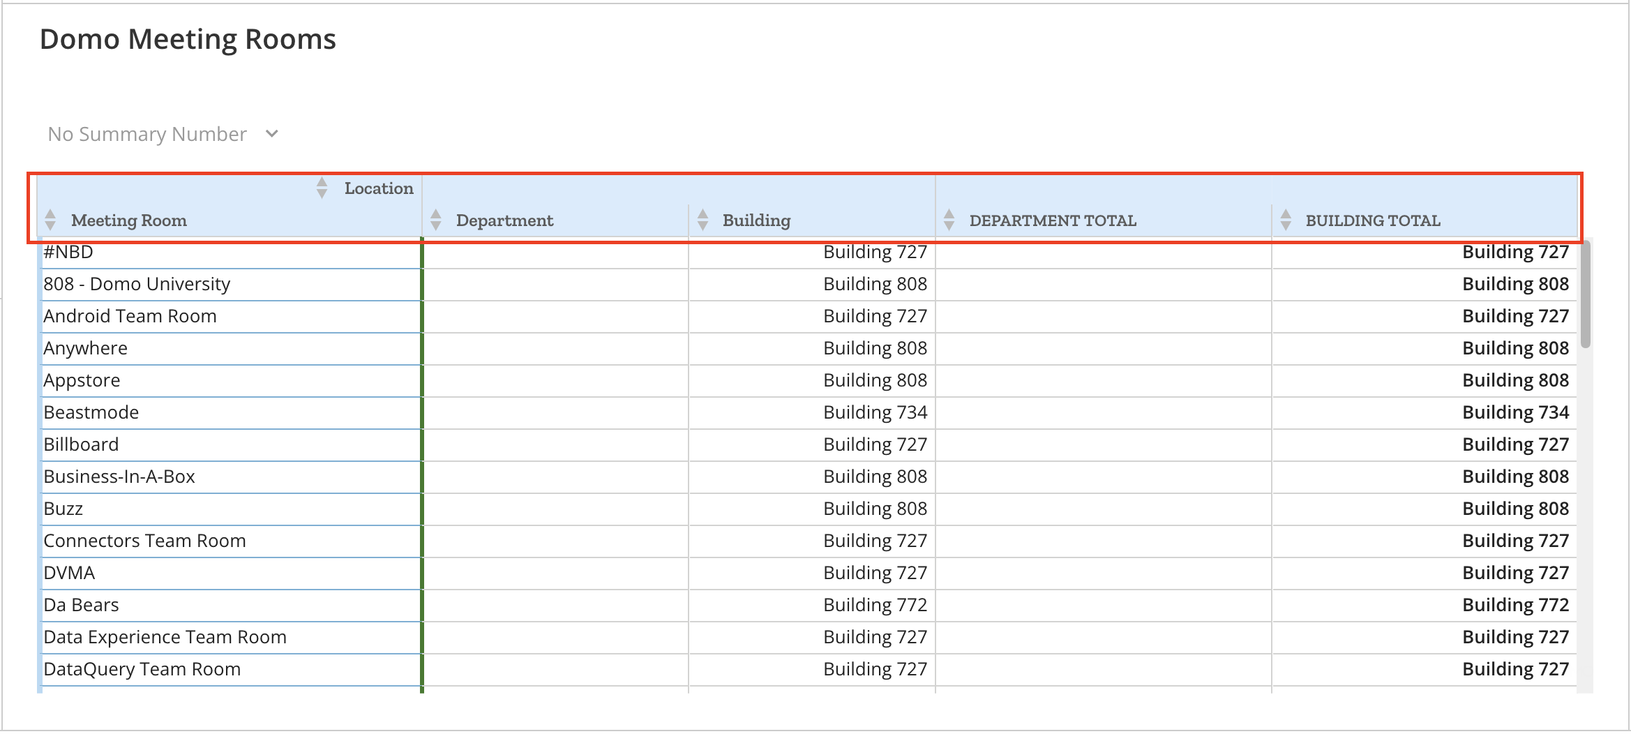Sort the Meeting Room column descending
This screenshot has width=1631, height=734.
click(x=50, y=226)
